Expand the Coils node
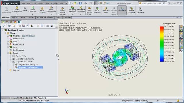Image resolution: width=184 pixels, height=103 pixels. (x=8, y=41)
